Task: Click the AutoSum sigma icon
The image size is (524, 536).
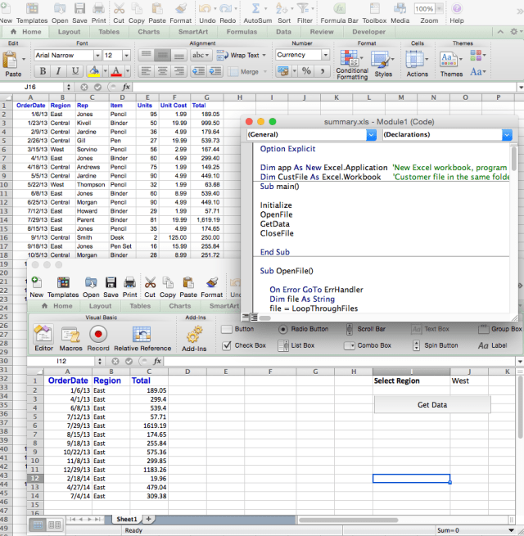Action: [255, 8]
